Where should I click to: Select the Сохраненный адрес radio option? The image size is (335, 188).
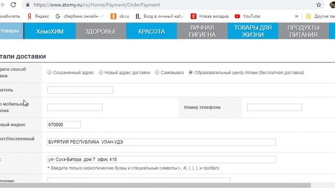pos(49,73)
